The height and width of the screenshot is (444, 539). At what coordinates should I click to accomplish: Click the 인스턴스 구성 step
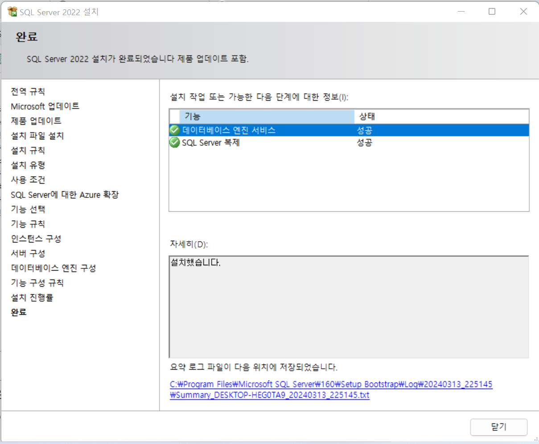click(x=36, y=238)
